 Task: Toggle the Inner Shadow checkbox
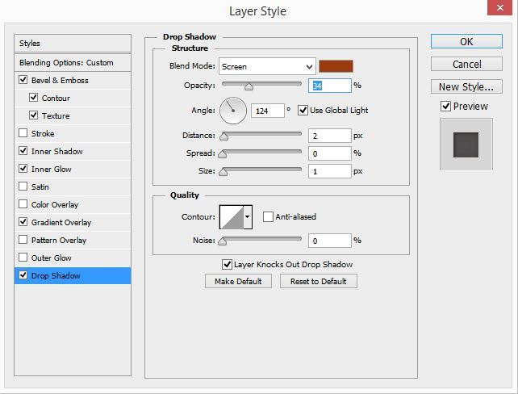(x=23, y=151)
